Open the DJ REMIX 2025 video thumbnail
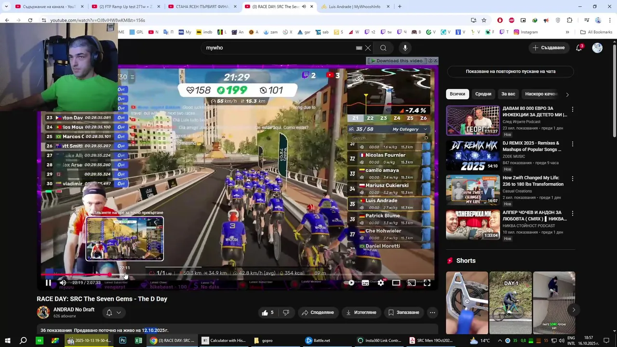This screenshot has width=617, height=347. pos(473,155)
